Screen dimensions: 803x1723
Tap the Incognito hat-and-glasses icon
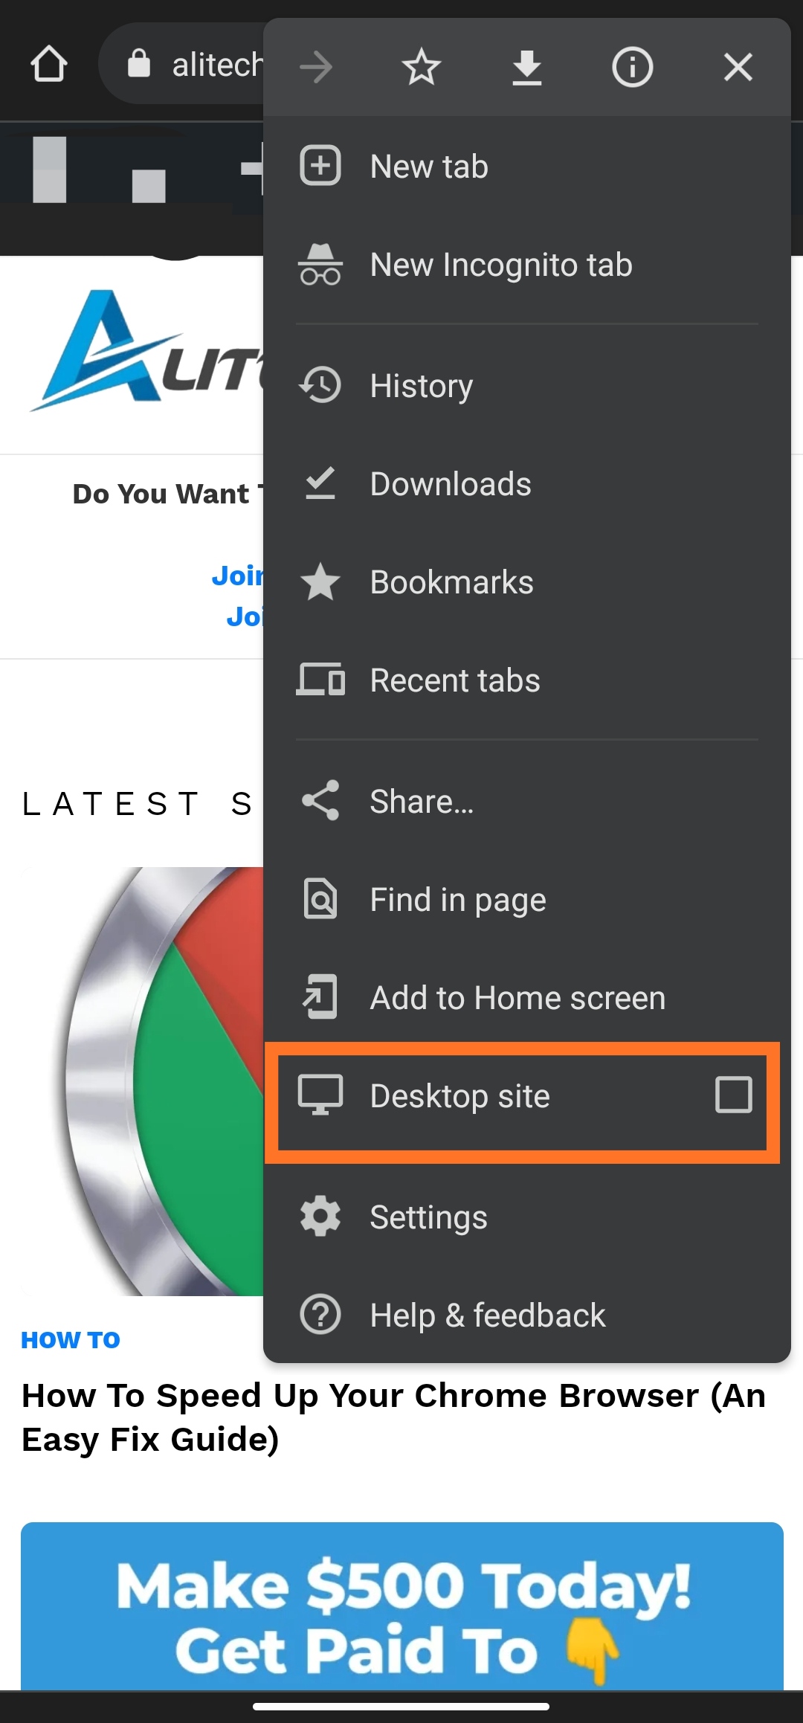click(320, 265)
